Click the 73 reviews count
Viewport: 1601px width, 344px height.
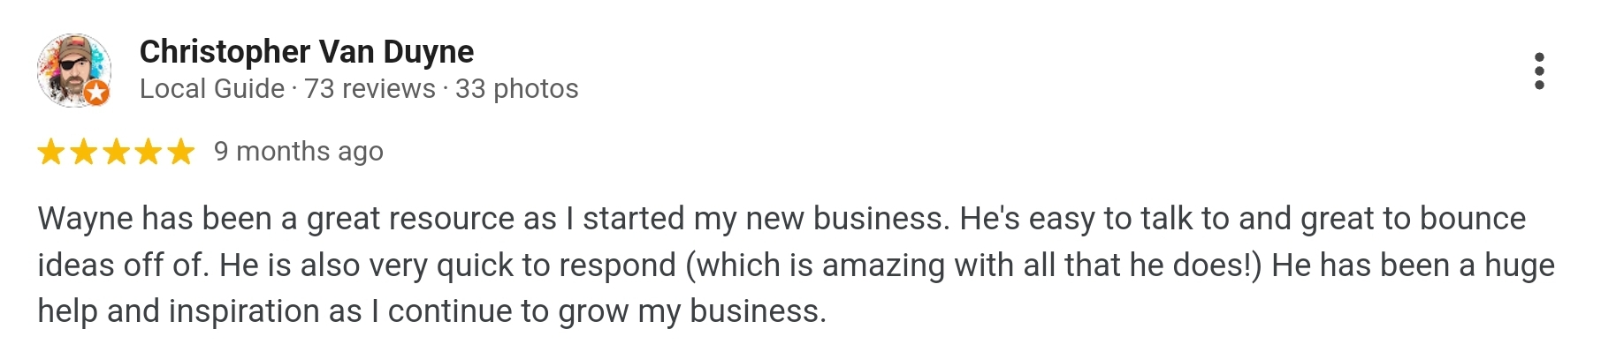pyautogui.click(x=370, y=89)
